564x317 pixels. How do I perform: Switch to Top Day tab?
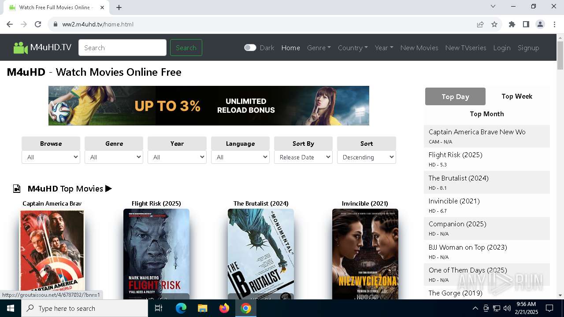455,96
